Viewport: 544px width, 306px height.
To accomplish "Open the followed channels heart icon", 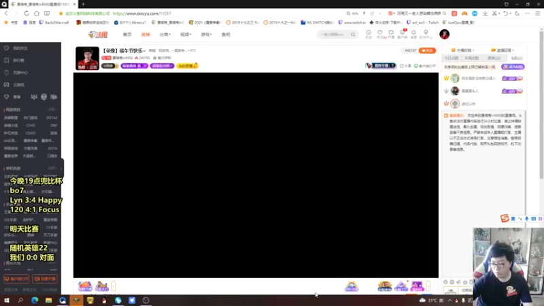I will [x=380, y=33].
